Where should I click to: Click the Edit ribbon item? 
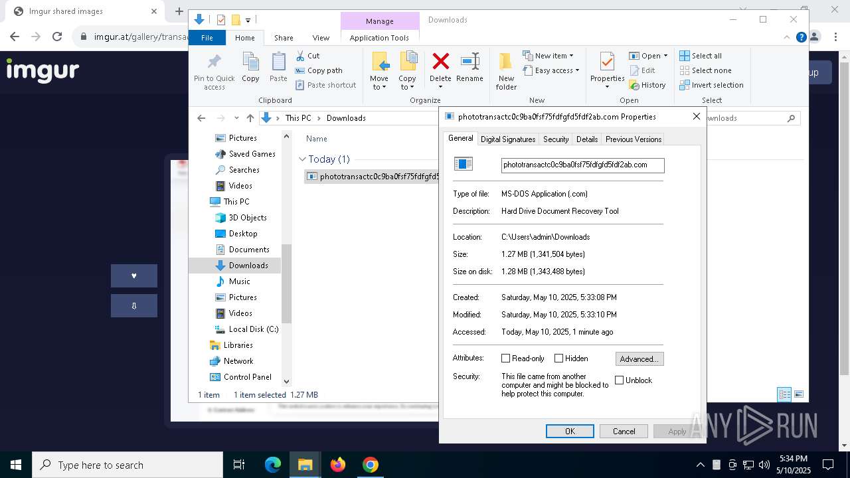(642, 70)
